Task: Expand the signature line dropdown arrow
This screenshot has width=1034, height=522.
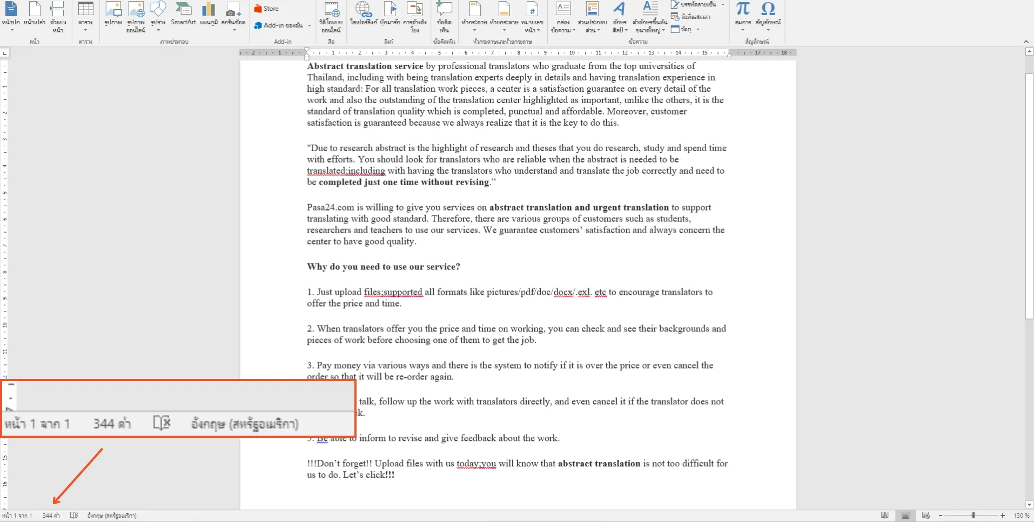Action: [x=723, y=4]
